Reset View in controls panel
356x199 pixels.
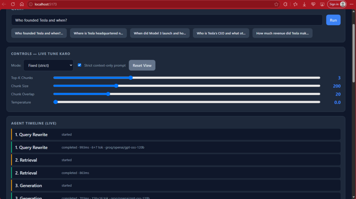click(x=142, y=65)
